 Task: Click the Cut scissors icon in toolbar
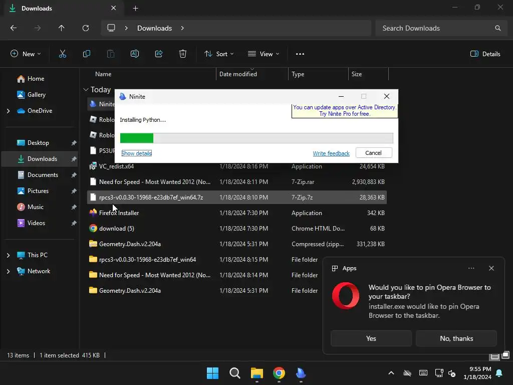pos(62,54)
